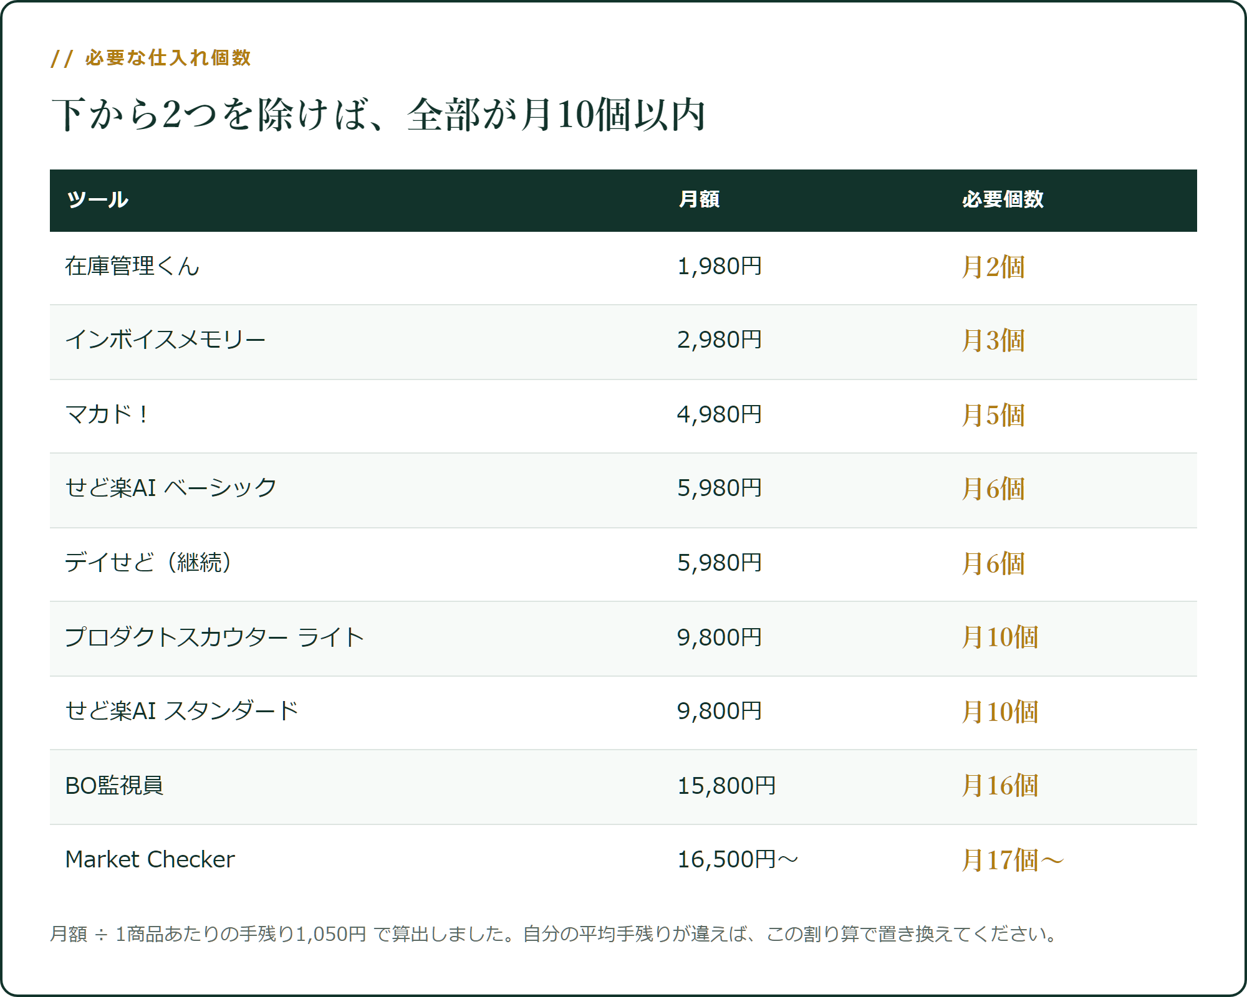Click the 'ツール' column header
This screenshot has height=997, width=1247.
click(97, 199)
